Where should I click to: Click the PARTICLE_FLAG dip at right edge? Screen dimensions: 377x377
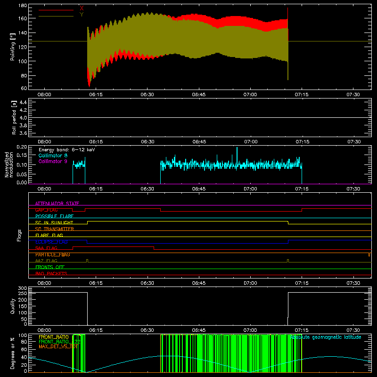[x=369, y=254]
